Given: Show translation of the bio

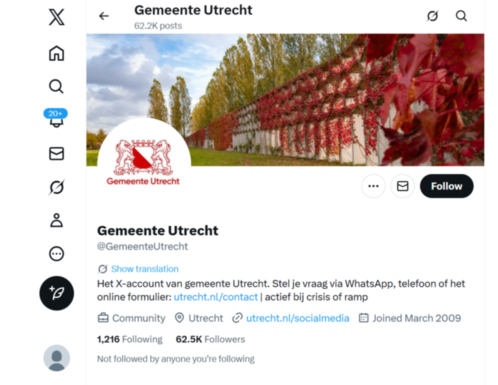Looking at the screenshot, I should 144,269.
